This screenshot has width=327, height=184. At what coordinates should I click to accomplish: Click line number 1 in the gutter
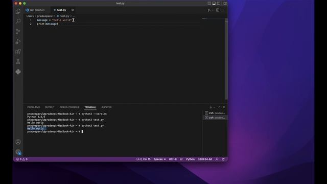[x=31, y=20]
